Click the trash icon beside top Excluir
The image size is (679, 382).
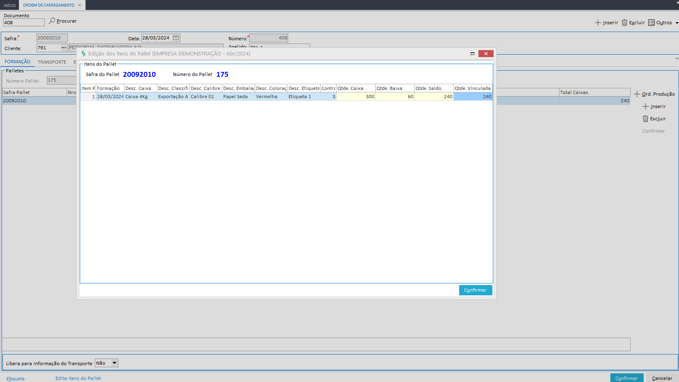pos(624,23)
